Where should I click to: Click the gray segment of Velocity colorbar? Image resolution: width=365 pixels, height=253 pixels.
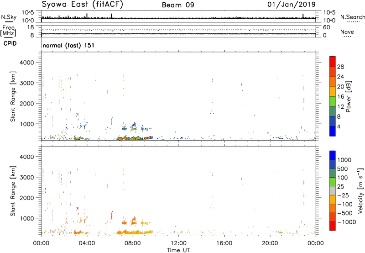(x=333, y=190)
